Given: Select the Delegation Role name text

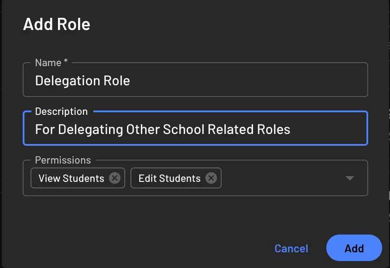Looking at the screenshot, I should (x=82, y=80).
